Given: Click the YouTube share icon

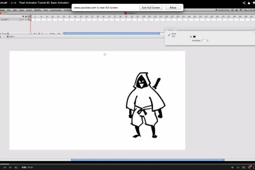Looking at the screenshot, I should (244, 3).
